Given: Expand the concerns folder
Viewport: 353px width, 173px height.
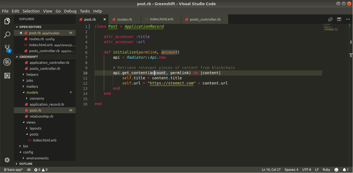Looking at the screenshot, I should click(x=27, y=98).
